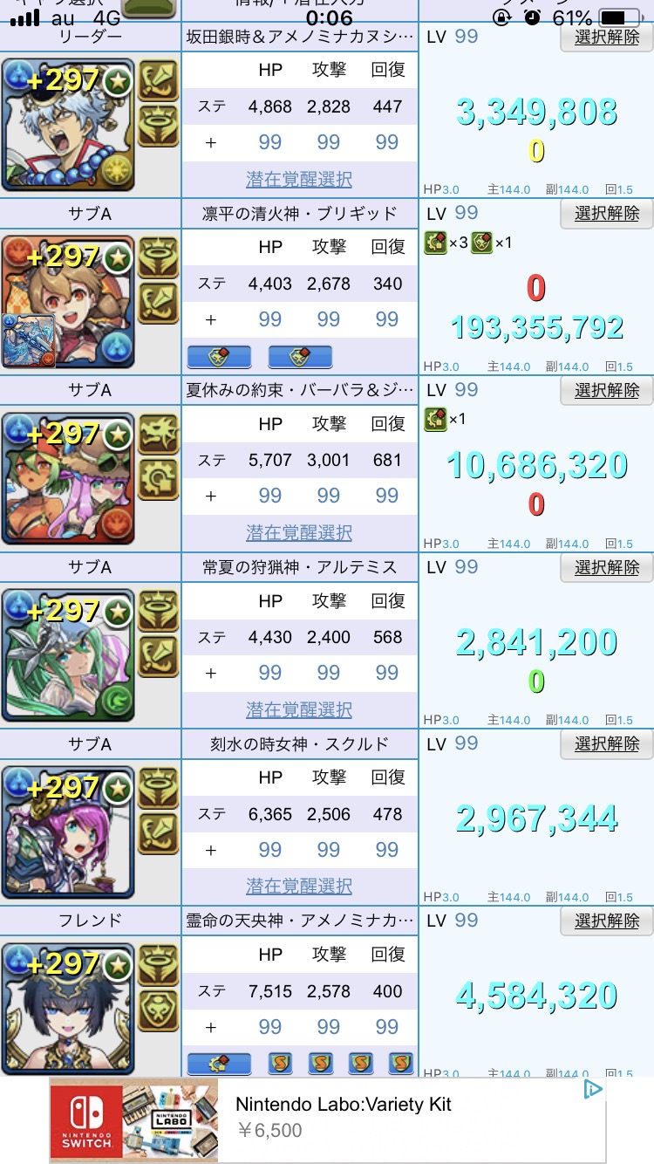
Task: Tap the leader's top awakening skill icon
Action: tap(159, 81)
